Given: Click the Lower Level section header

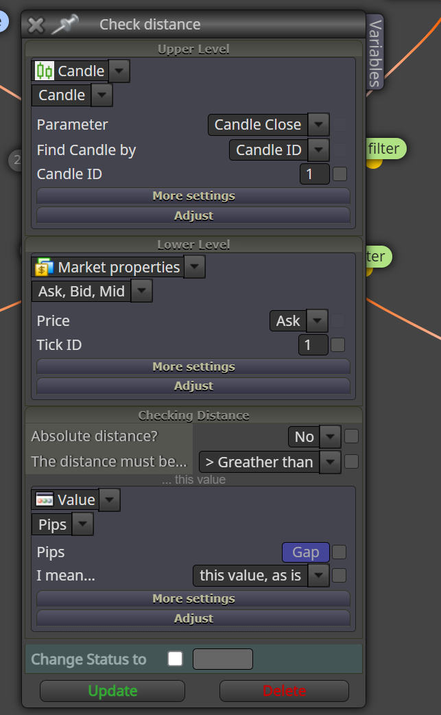Looking at the screenshot, I should click(193, 244).
